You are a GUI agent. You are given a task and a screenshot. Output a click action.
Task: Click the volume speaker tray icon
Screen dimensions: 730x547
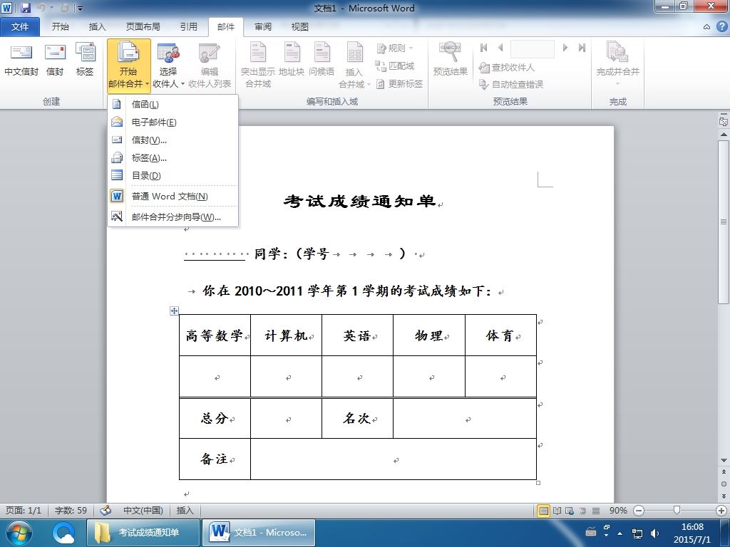coord(654,533)
